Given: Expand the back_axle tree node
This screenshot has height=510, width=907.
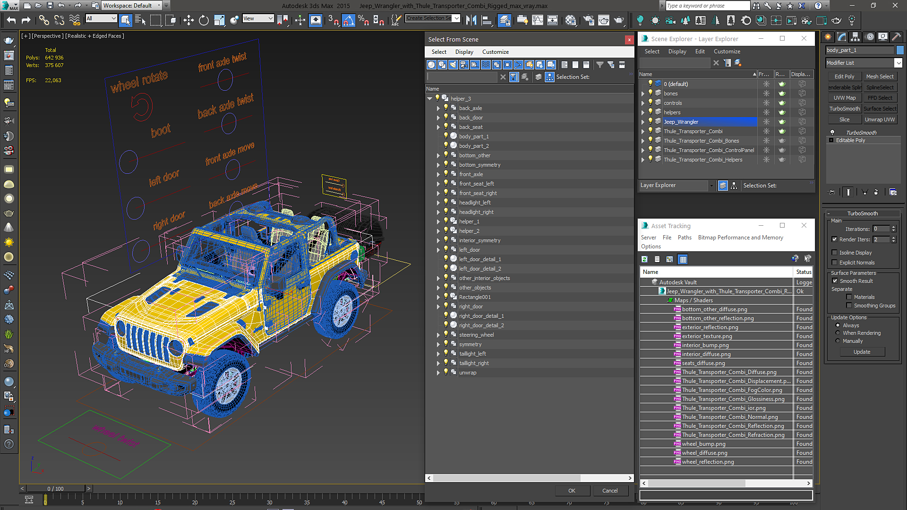Looking at the screenshot, I should (438, 108).
